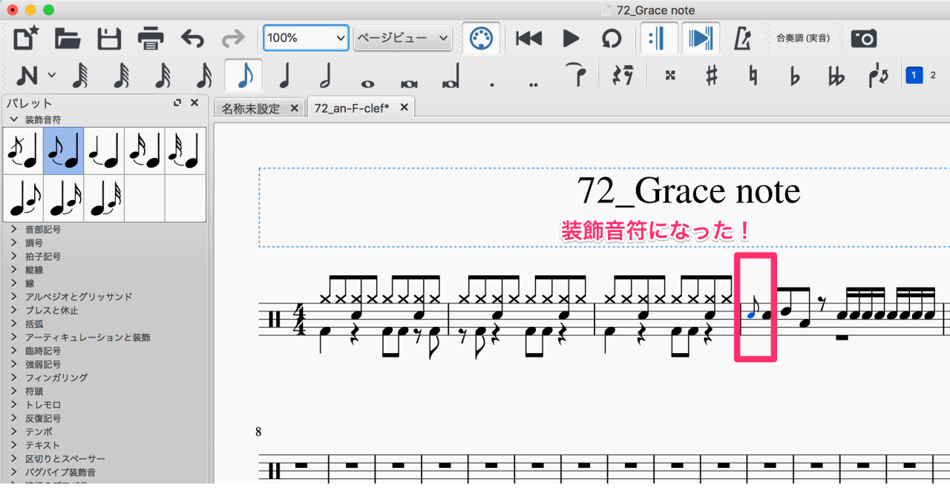The image size is (950, 502).
Task: Open the note input mode dropdown arrow
Action: coord(51,76)
